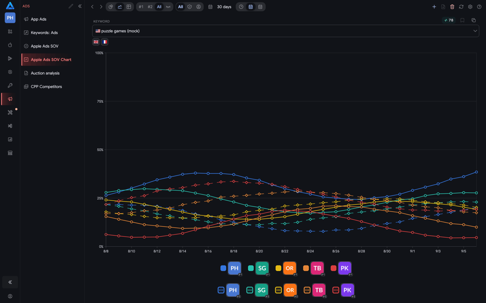The width and height of the screenshot is (486, 303).
Task: Select the clock hourly granularity
Action: 241,7
